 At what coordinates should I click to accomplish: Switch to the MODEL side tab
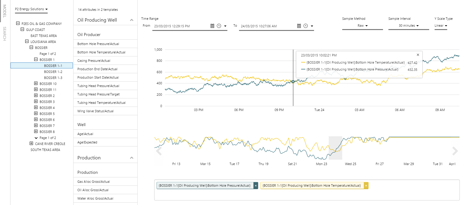[x=4, y=11]
